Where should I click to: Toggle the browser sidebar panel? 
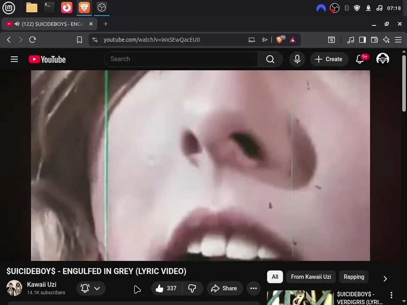tap(362, 40)
